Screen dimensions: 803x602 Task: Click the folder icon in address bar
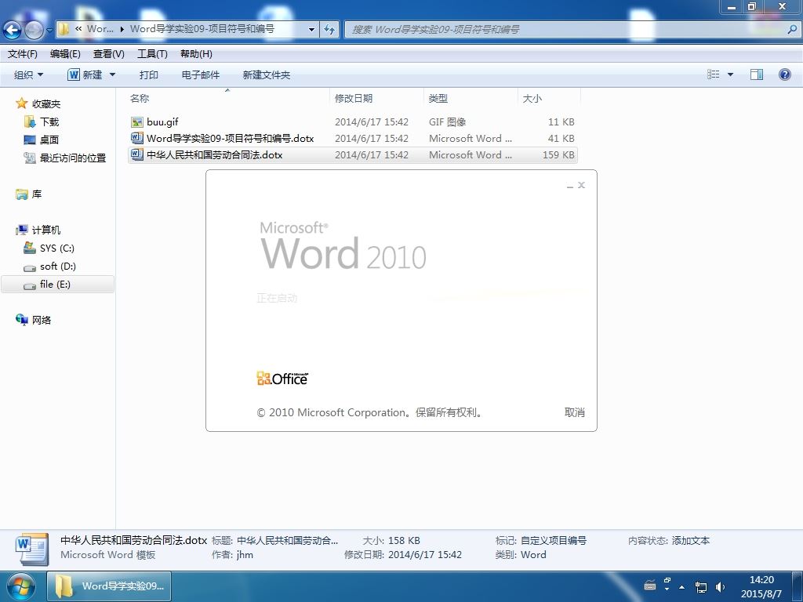coord(64,29)
